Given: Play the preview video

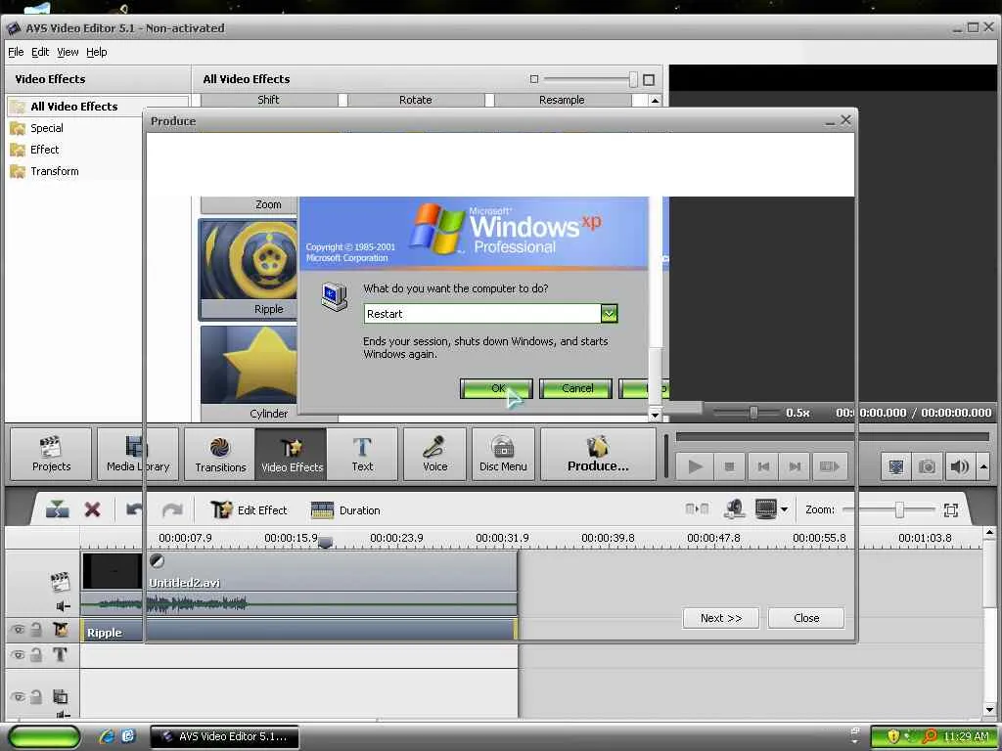Looking at the screenshot, I should click(x=696, y=466).
